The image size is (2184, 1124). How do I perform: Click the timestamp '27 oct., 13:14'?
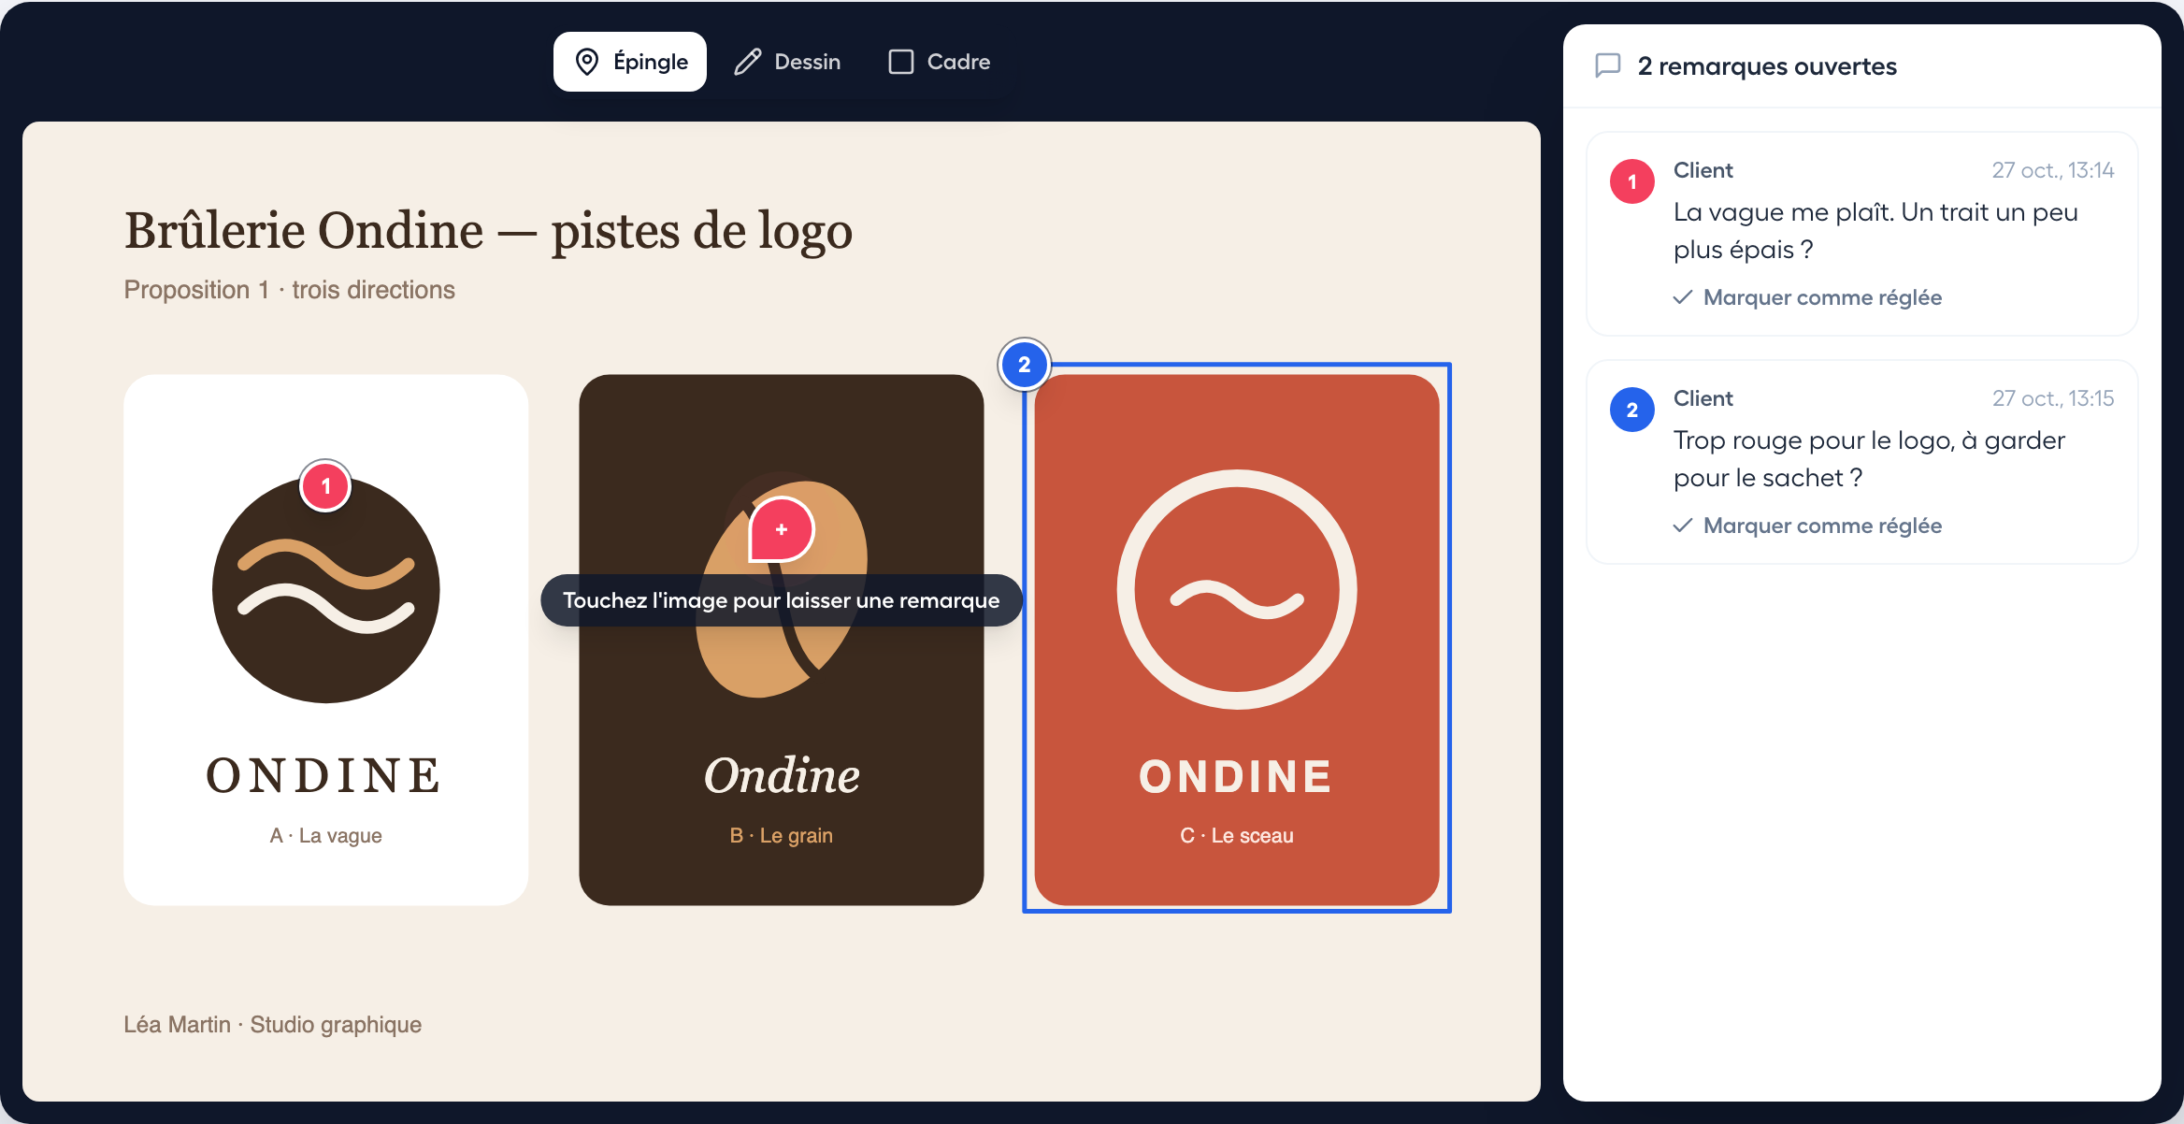pos(2052,170)
